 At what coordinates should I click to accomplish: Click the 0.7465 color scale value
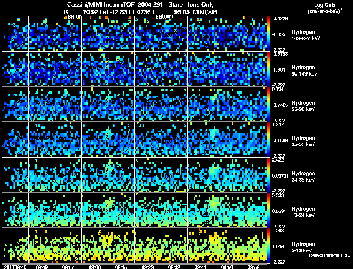click(x=280, y=105)
